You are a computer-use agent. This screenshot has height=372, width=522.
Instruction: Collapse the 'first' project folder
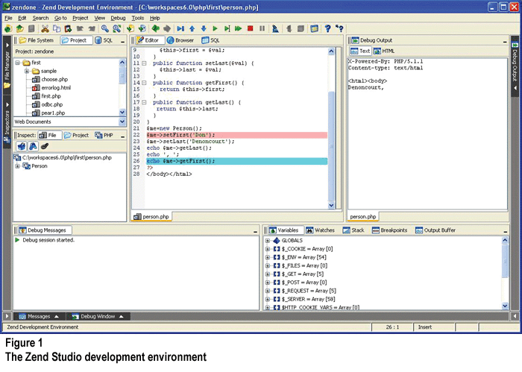18,63
